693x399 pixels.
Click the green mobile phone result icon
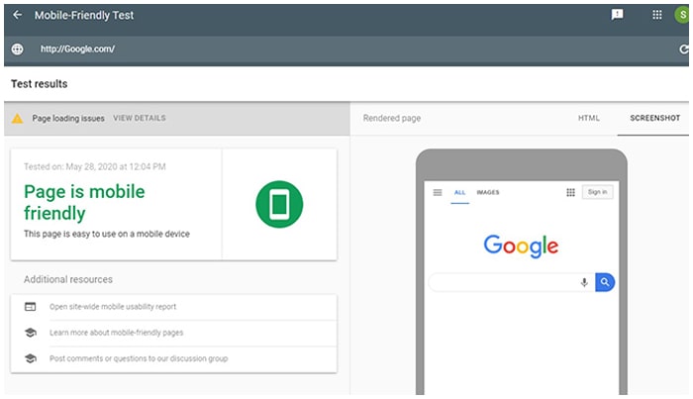279,204
